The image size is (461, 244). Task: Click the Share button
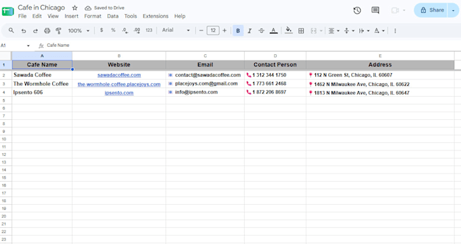(x=430, y=10)
